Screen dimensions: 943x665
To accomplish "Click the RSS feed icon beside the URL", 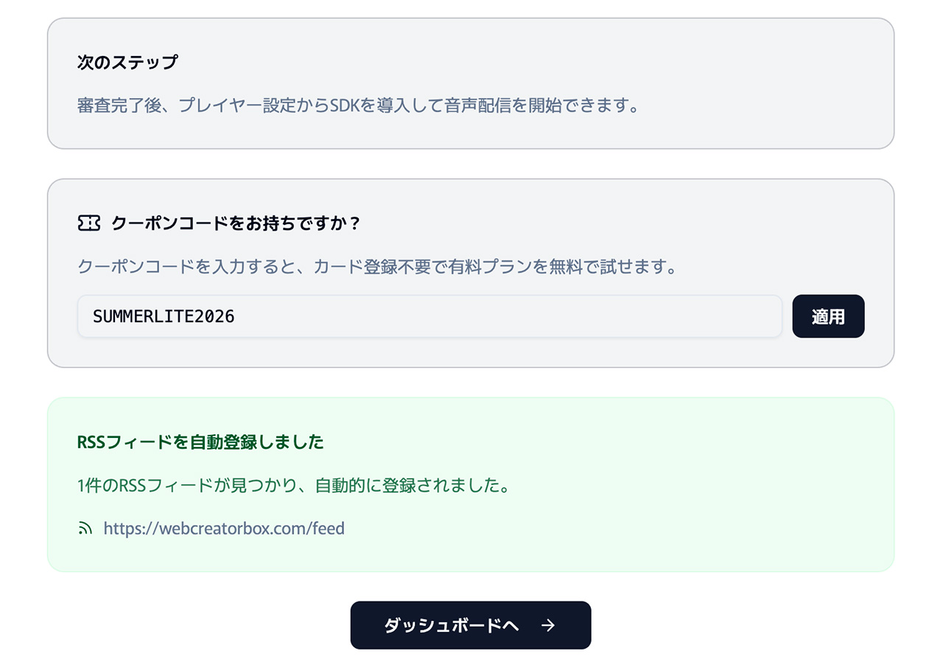I will [x=85, y=528].
